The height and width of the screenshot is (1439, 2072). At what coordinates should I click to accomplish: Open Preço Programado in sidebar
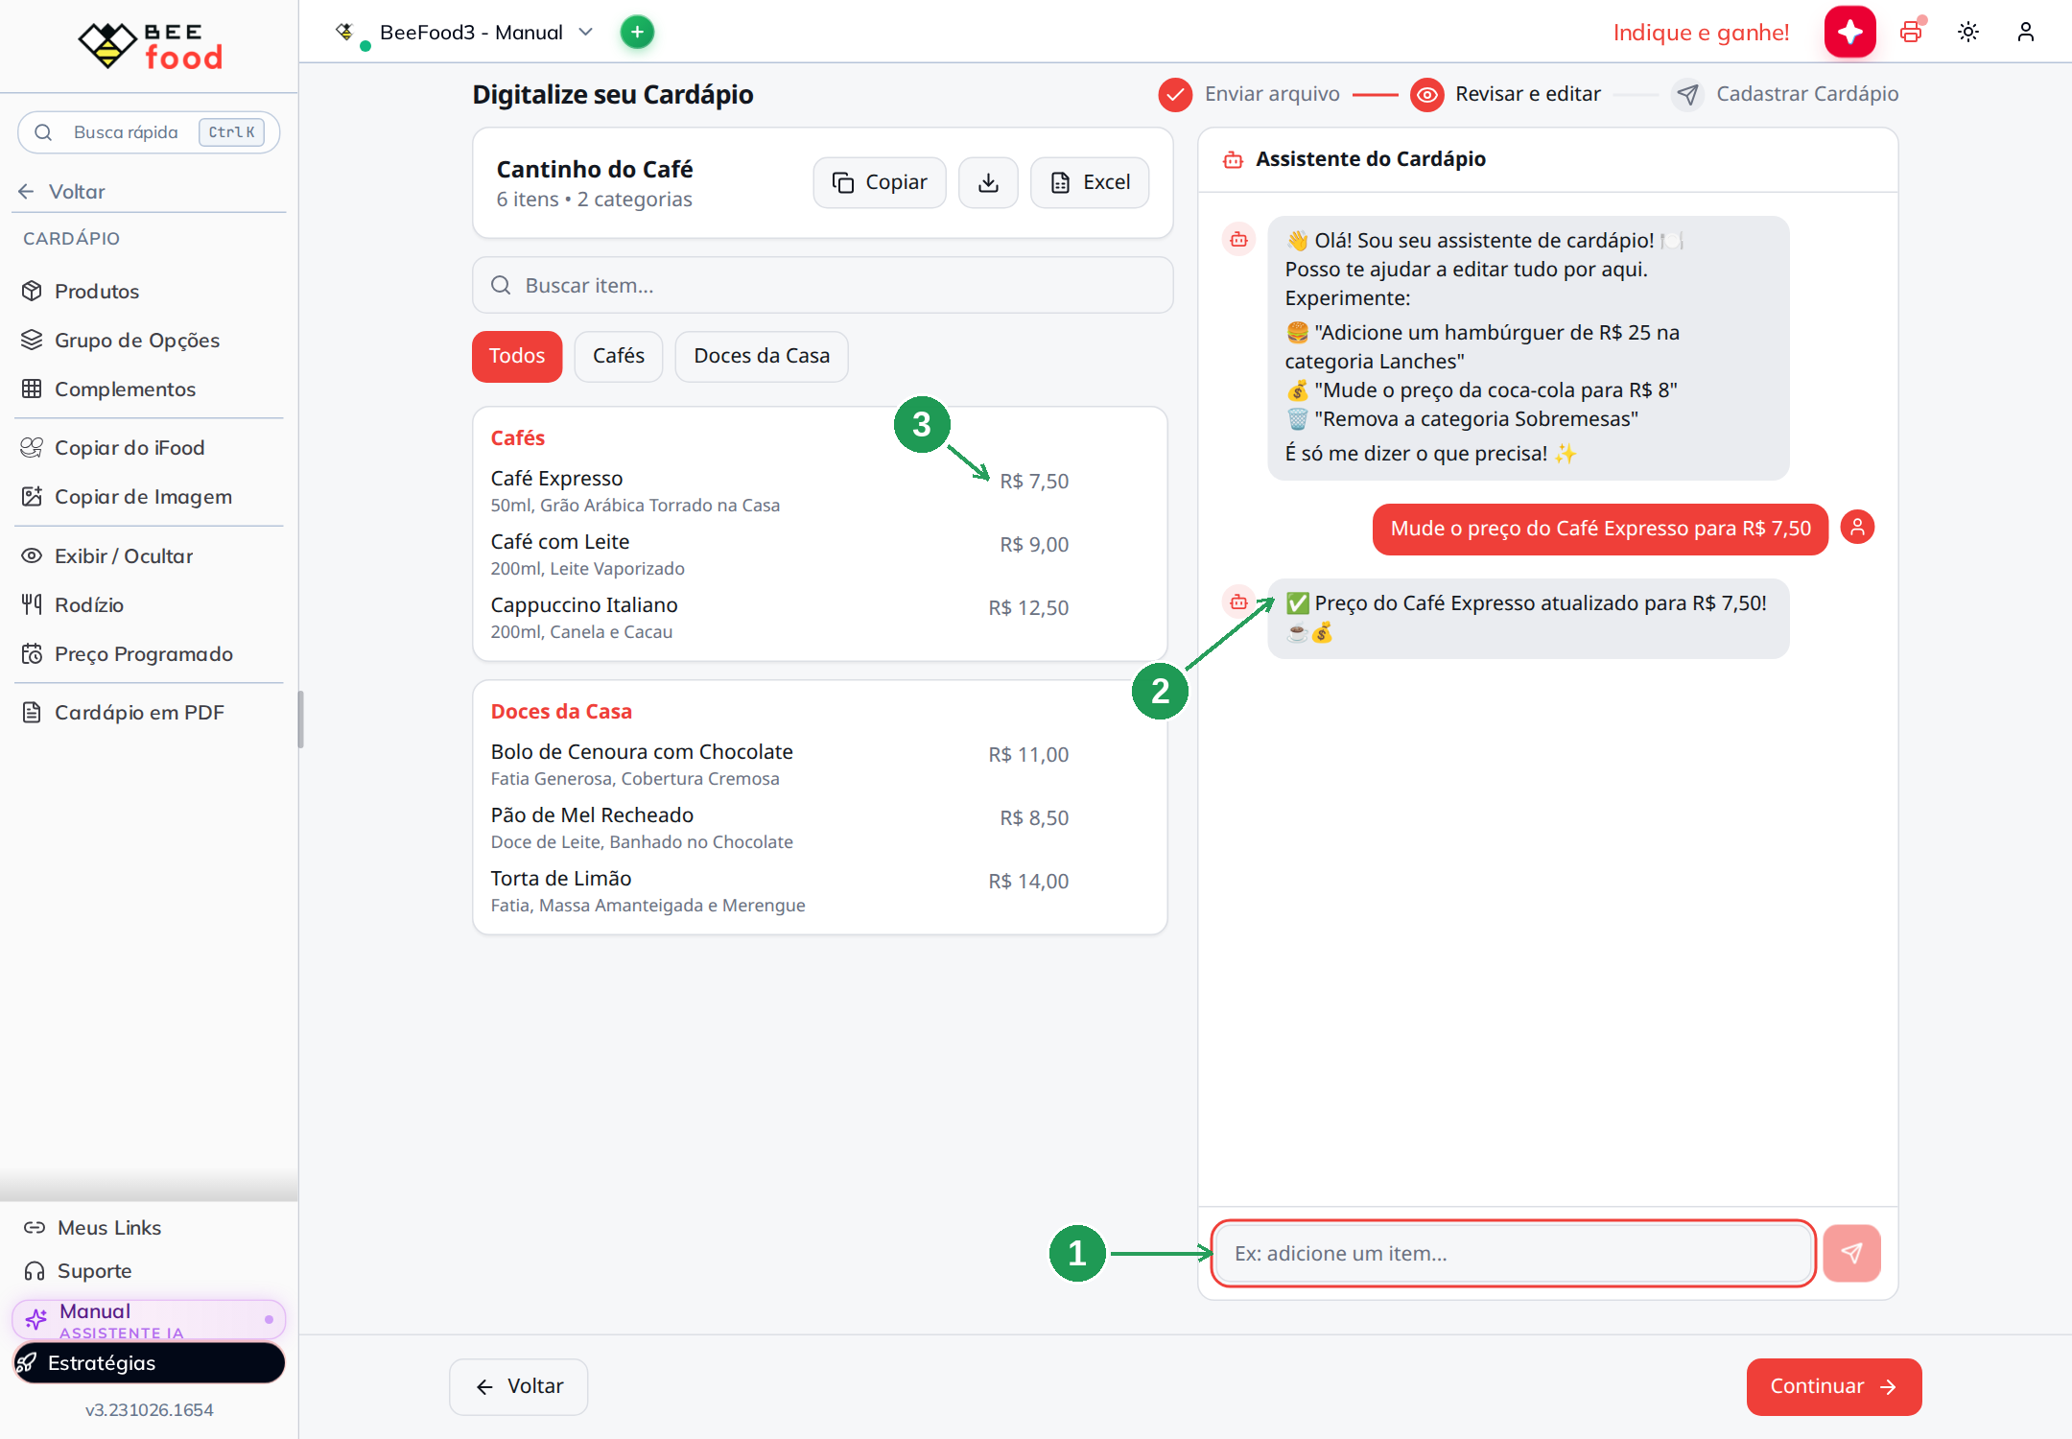(x=149, y=653)
